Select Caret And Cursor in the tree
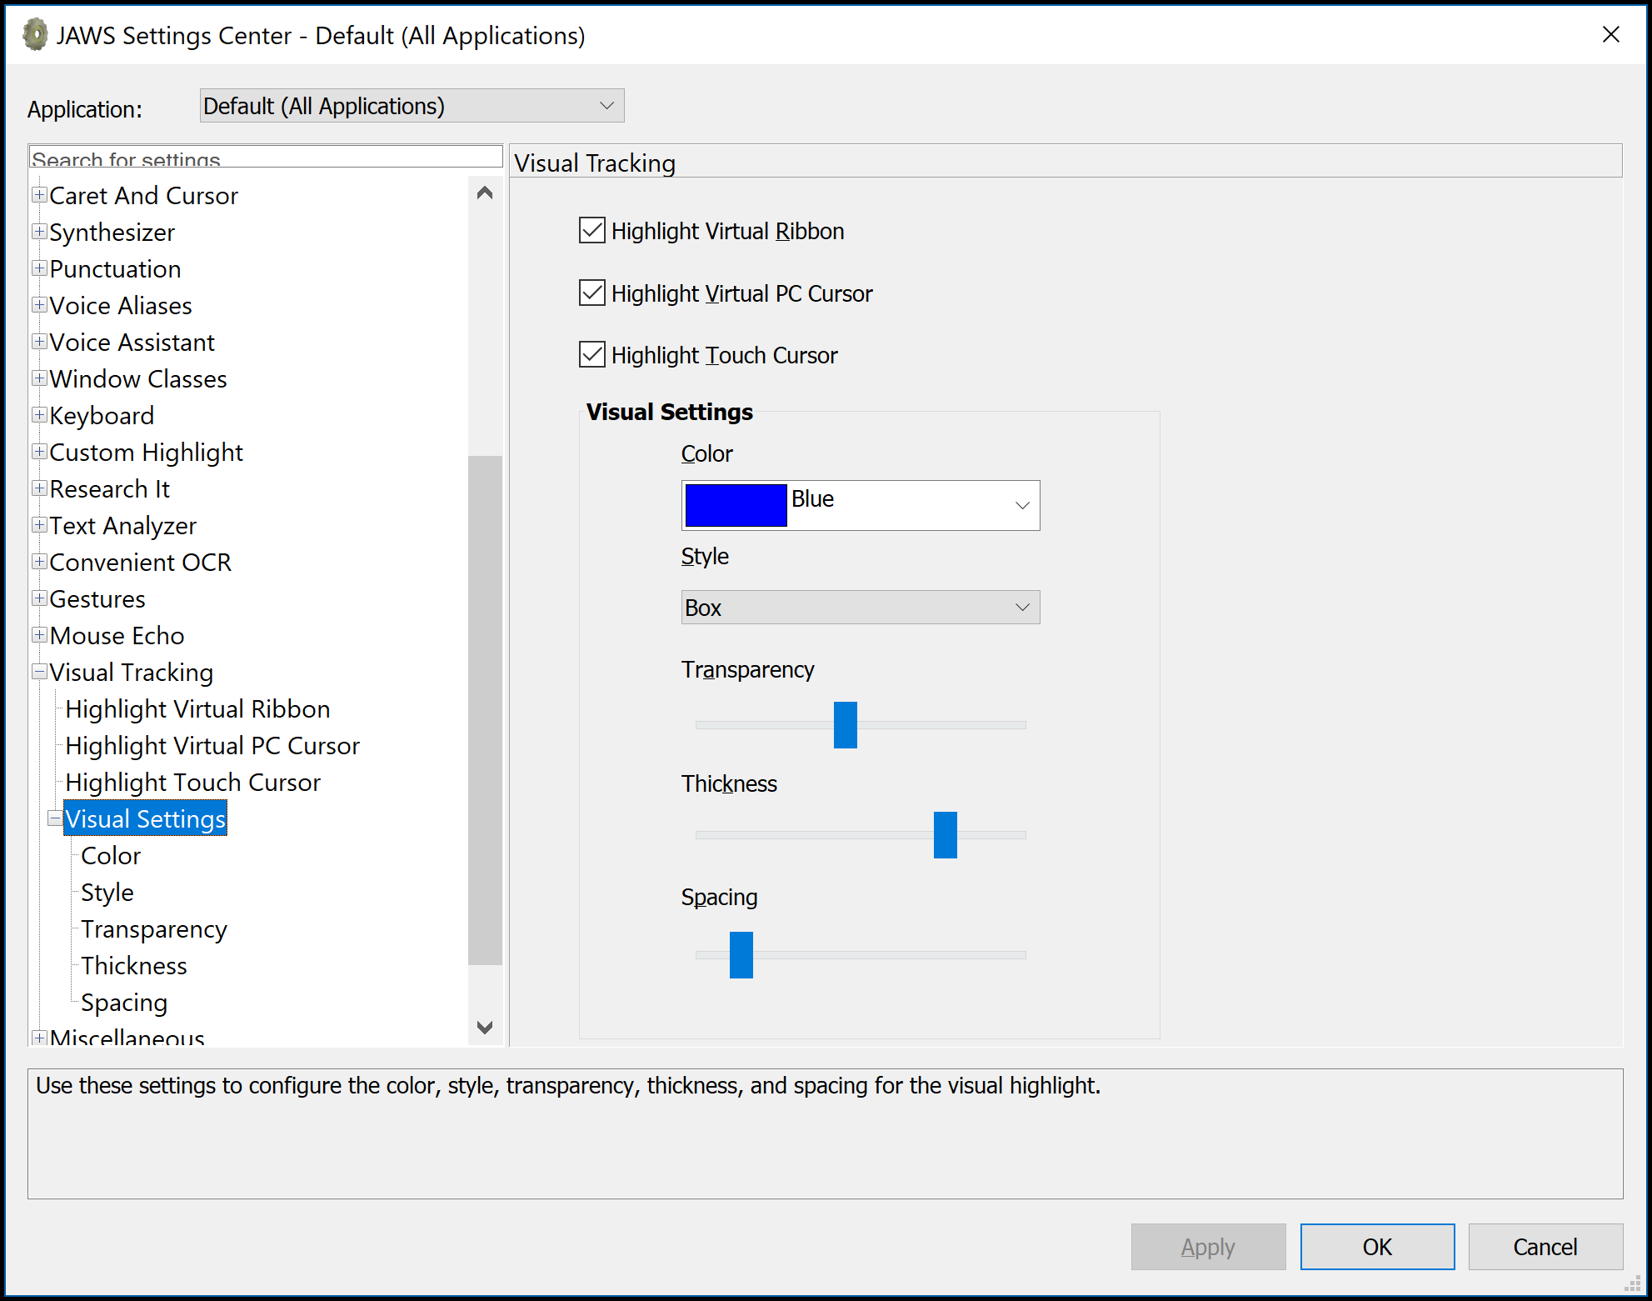1652x1301 pixels. 143,196
